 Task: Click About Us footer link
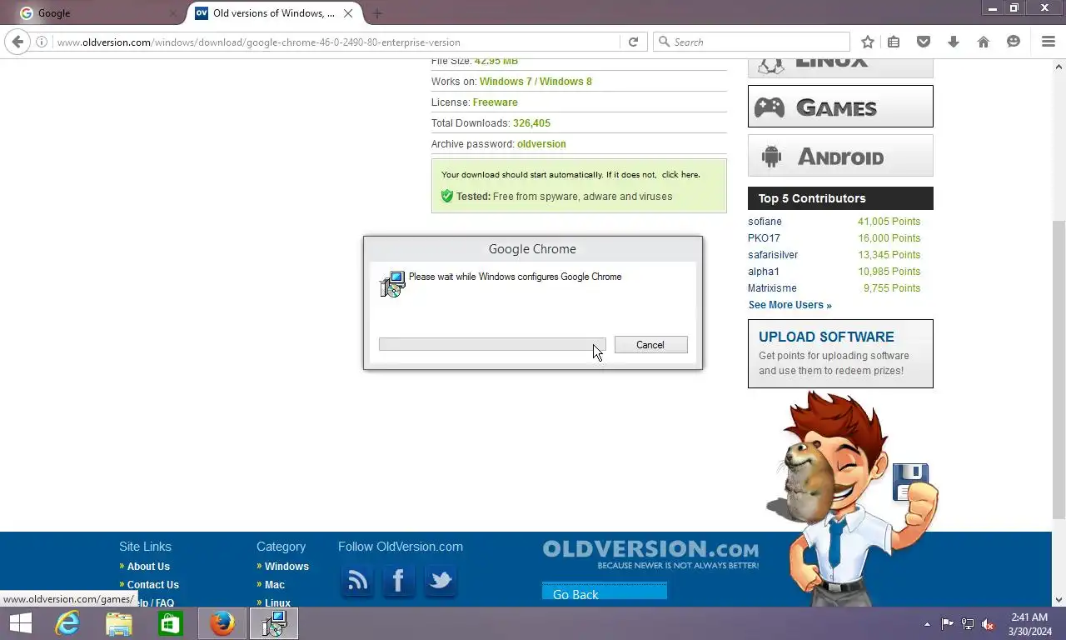pos(148,567)
